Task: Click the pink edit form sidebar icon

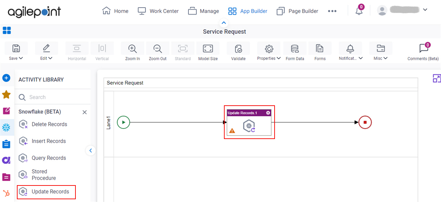Action: click(x=6, y=111)
